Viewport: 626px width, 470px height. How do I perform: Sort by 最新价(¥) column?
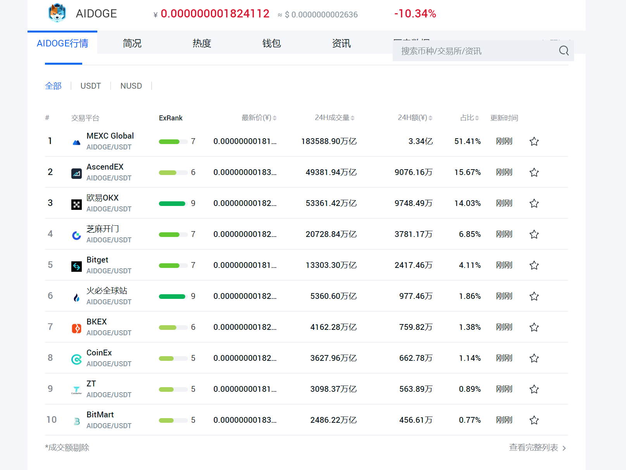pos(259,118)
